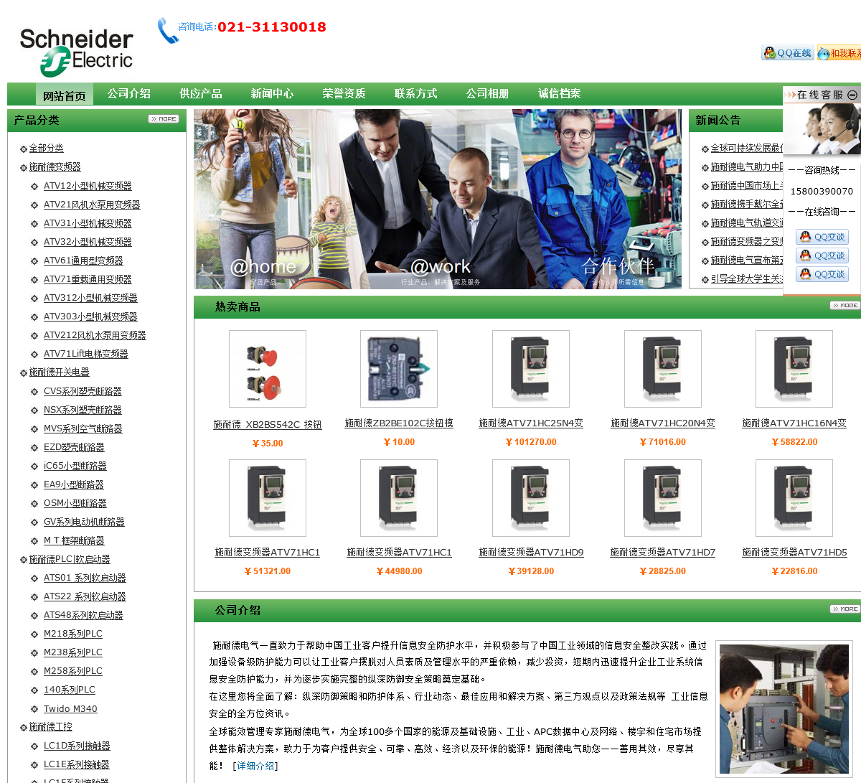This screenshot has width=861, height=783.
Task: Open ATV71HD9 drive product image
Action: [531, 498]
